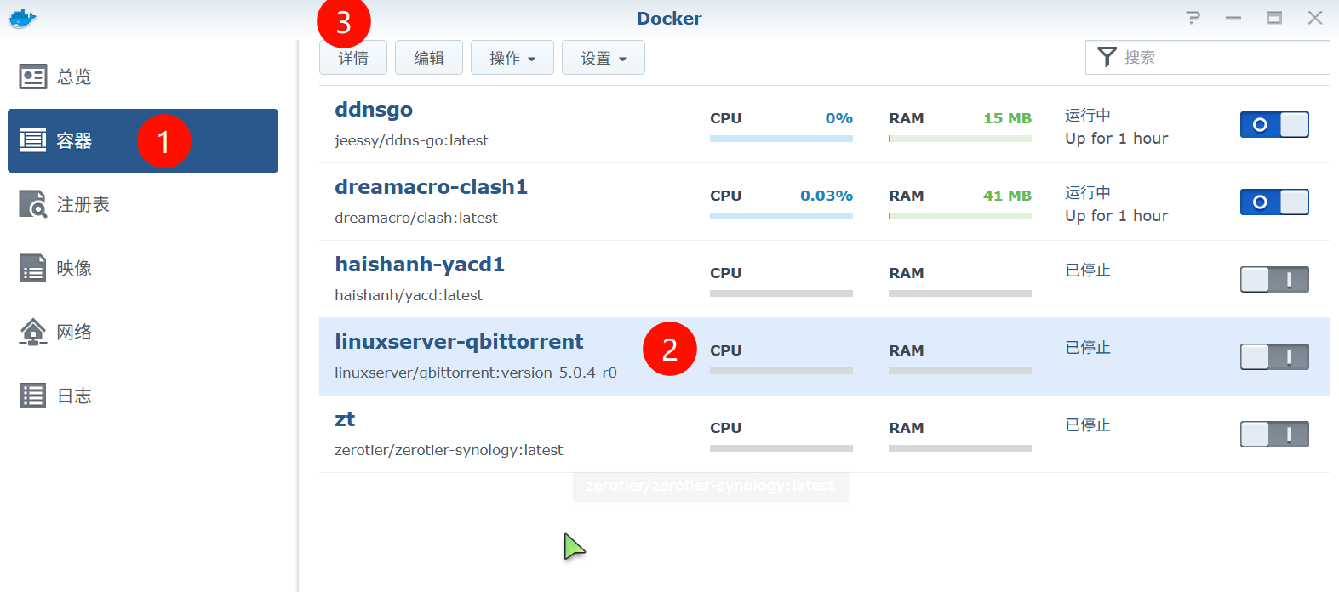Turn off the dreamacro-clash1 container switch
This screenshot has width=1339, height=592.
pyautogui.click(x=1274, y=202)
